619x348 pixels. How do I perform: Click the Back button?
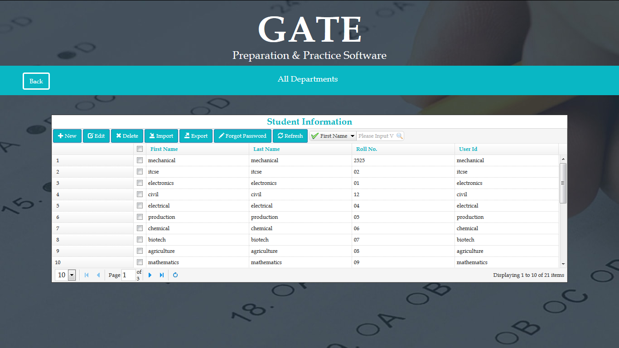(x=36, y=81)
